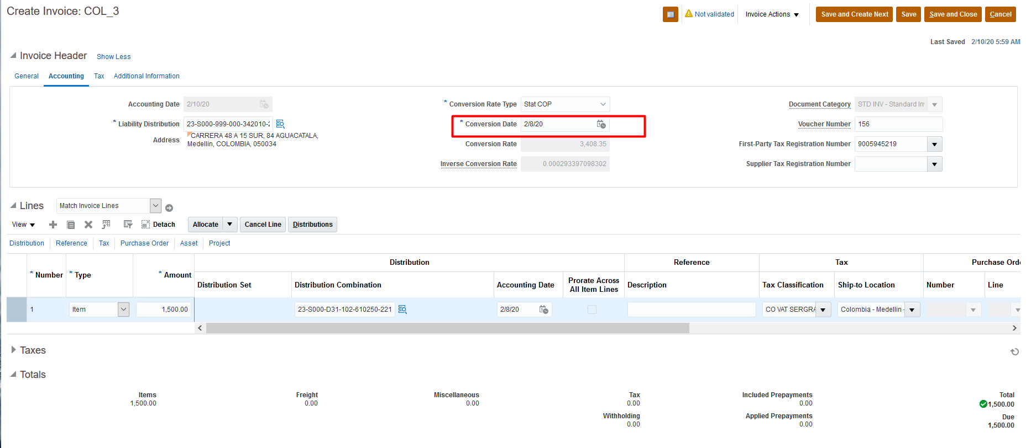Open First-Party Tax Registration Number dropdown

pyautogui.click(x=934, y=144)
